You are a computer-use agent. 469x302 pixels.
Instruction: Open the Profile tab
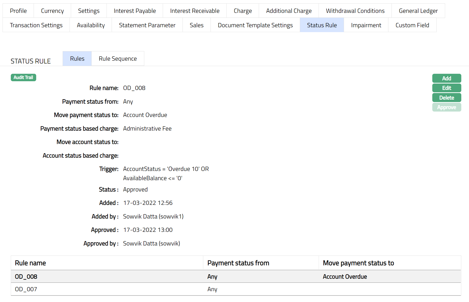(x=18, y=11)
